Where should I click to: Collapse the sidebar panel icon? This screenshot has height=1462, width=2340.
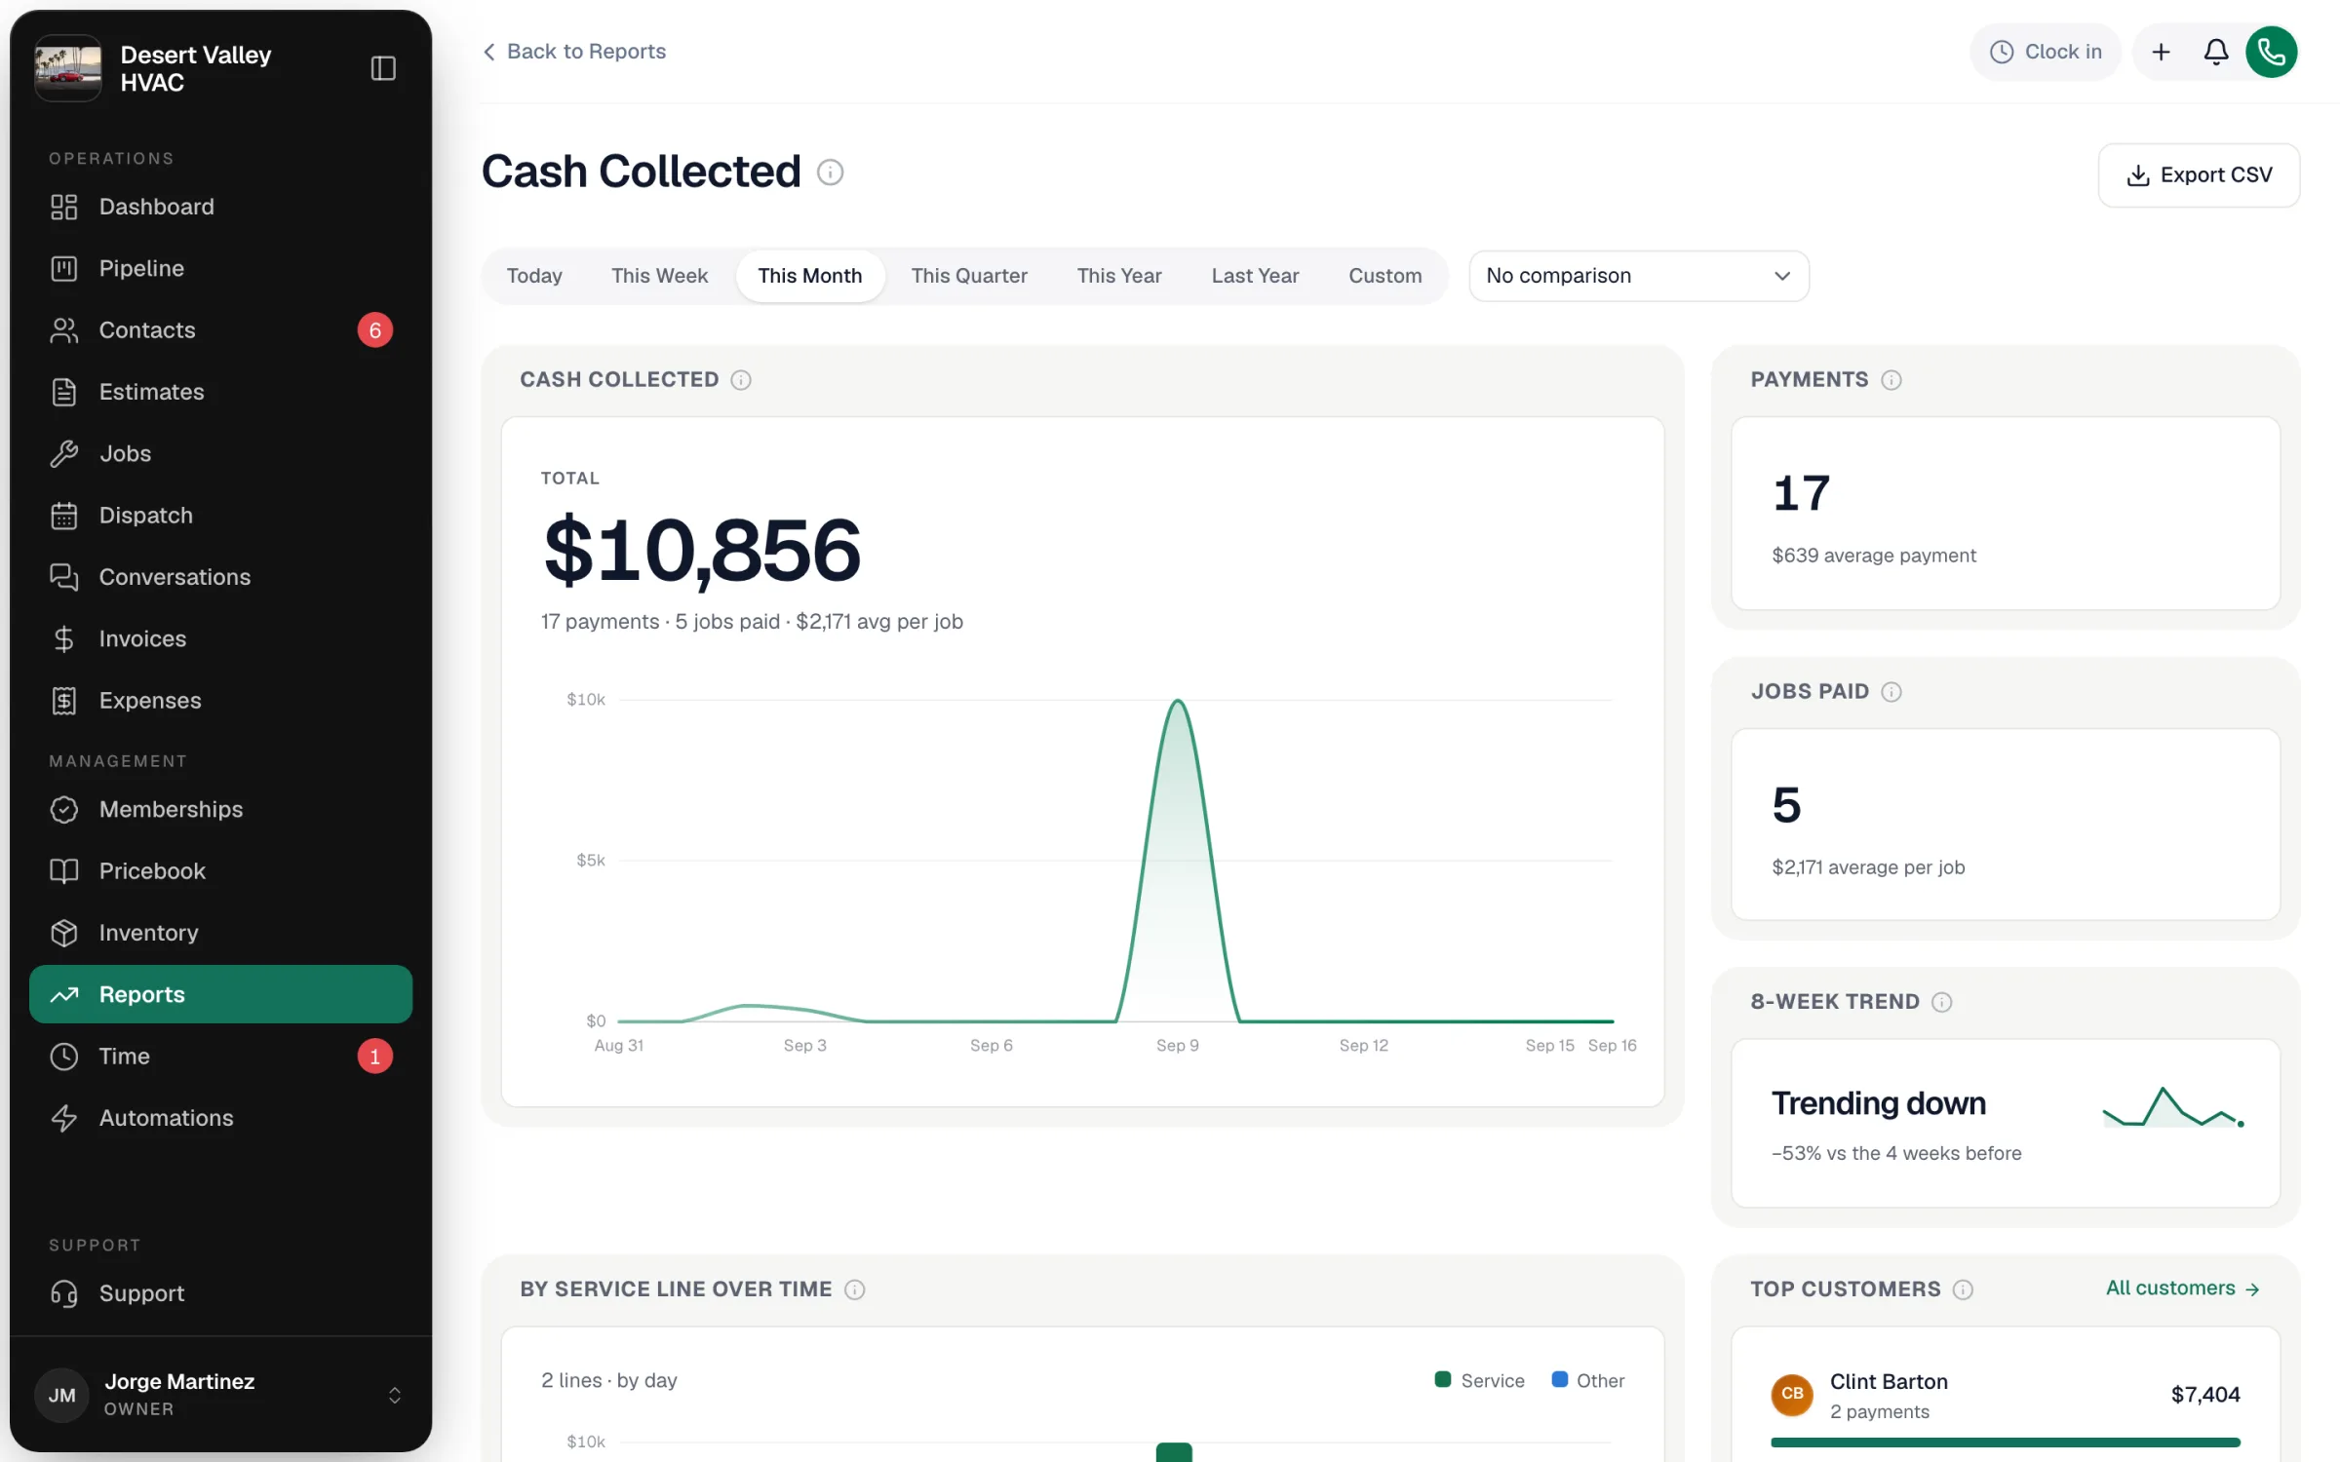(x=383, y=68)
